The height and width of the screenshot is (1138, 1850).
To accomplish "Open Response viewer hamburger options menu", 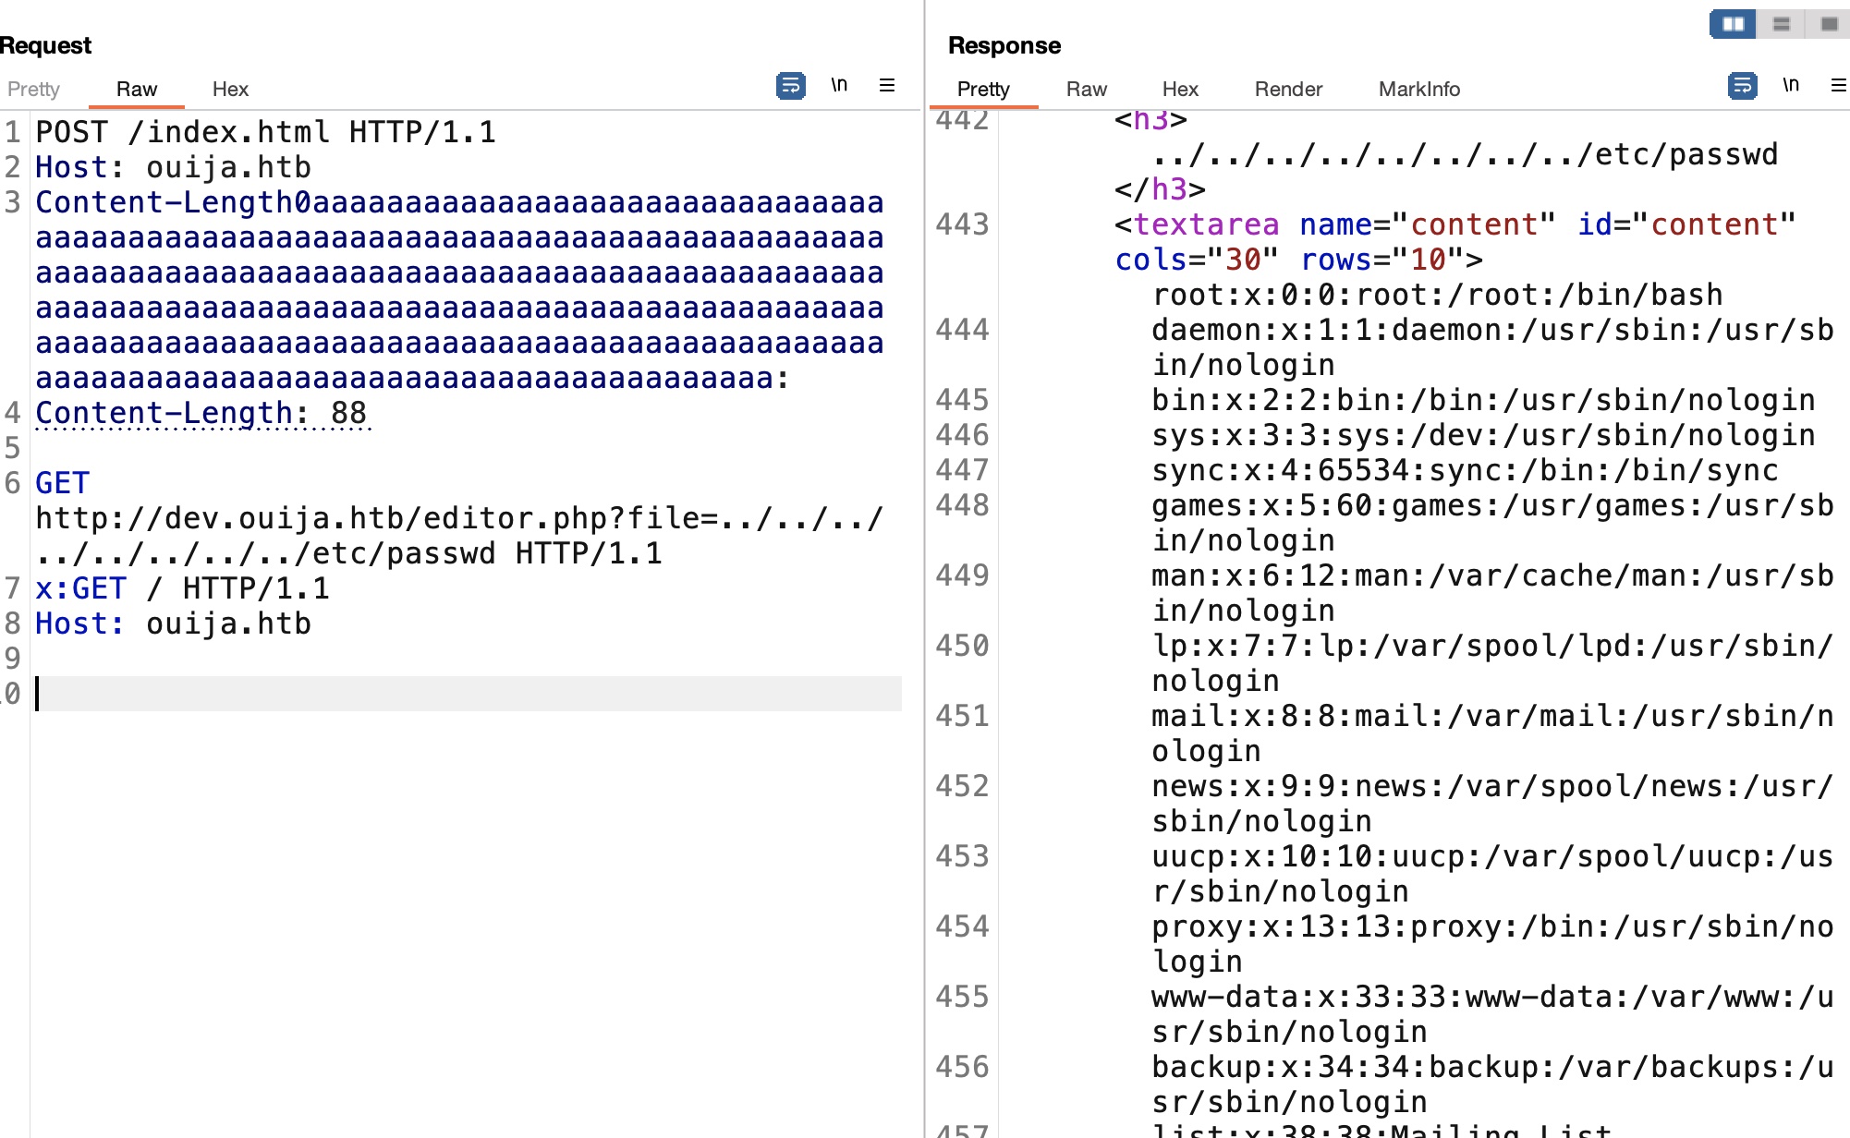I will click(x=1838, y=86).
